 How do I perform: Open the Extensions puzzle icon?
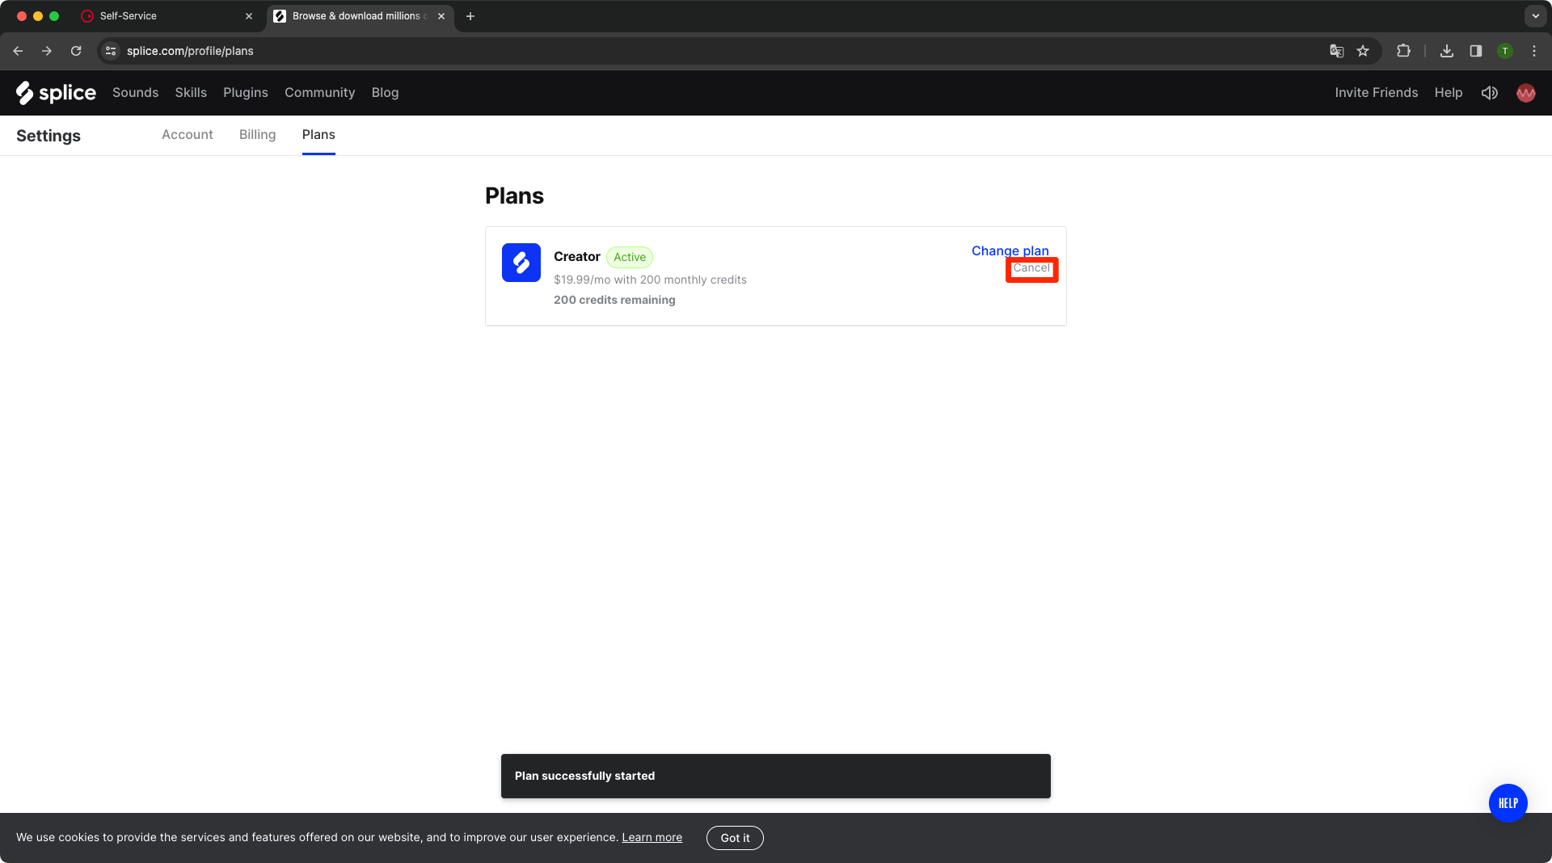coord(1403,51)
